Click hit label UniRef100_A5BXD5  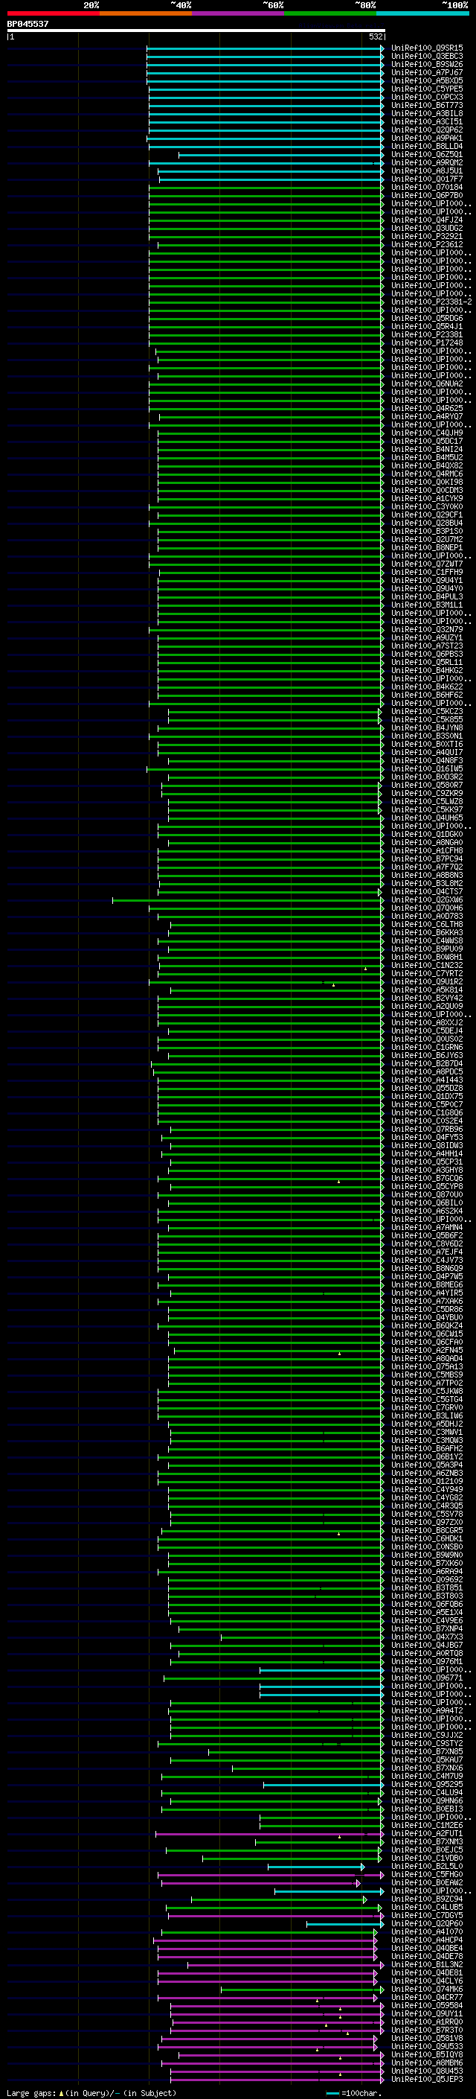pos(426,80)
